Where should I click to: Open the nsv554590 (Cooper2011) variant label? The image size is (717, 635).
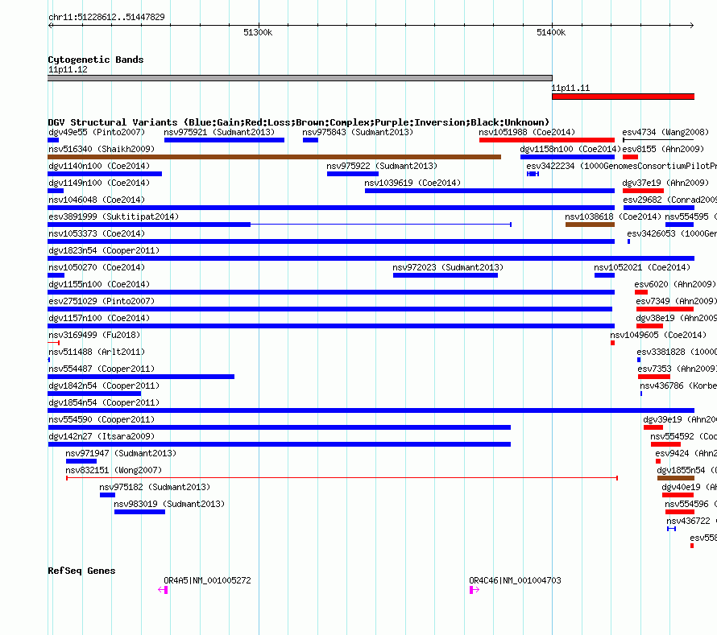tap(102, 419)
